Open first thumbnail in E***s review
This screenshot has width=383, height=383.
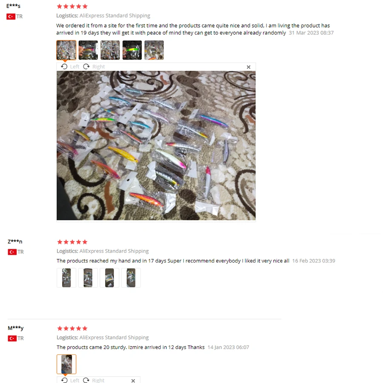click(66, 50)
